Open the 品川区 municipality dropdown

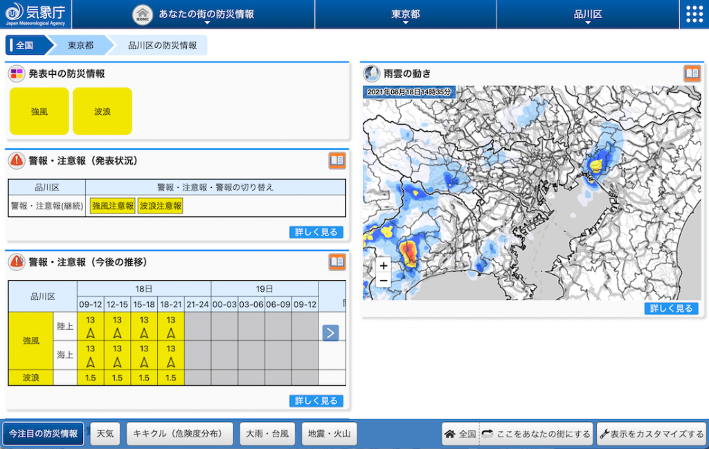point(588,15)
